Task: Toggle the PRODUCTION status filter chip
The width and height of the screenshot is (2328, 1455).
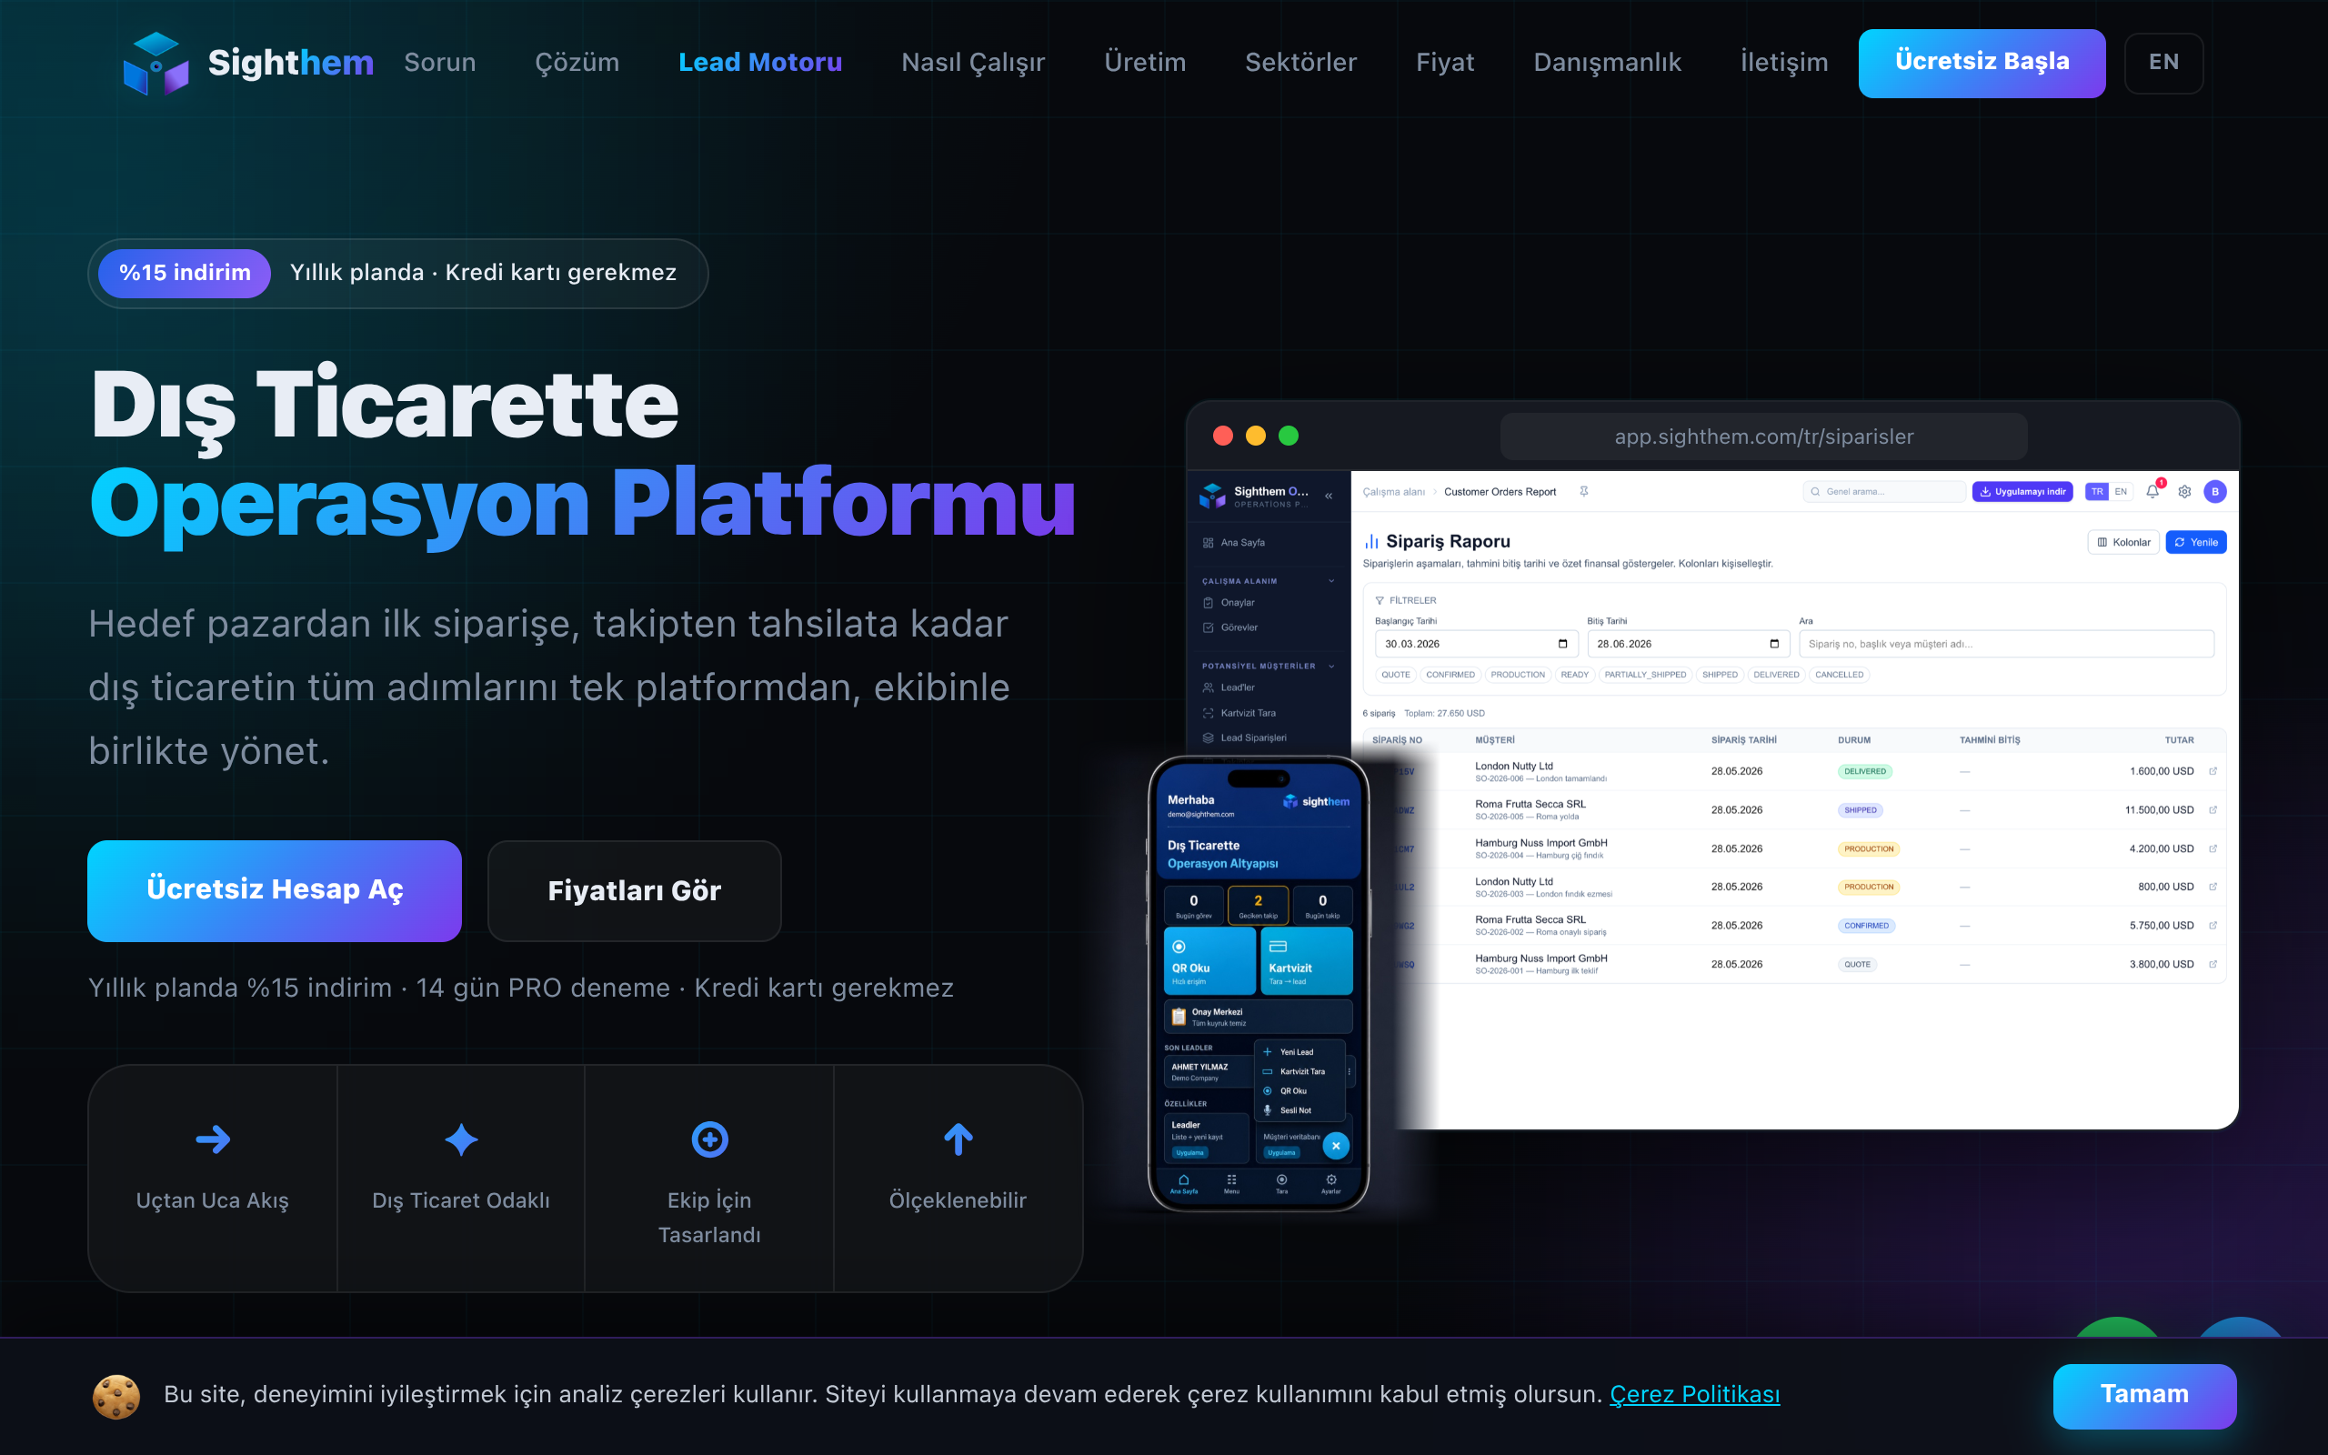Action: (x=1518, y=675)
